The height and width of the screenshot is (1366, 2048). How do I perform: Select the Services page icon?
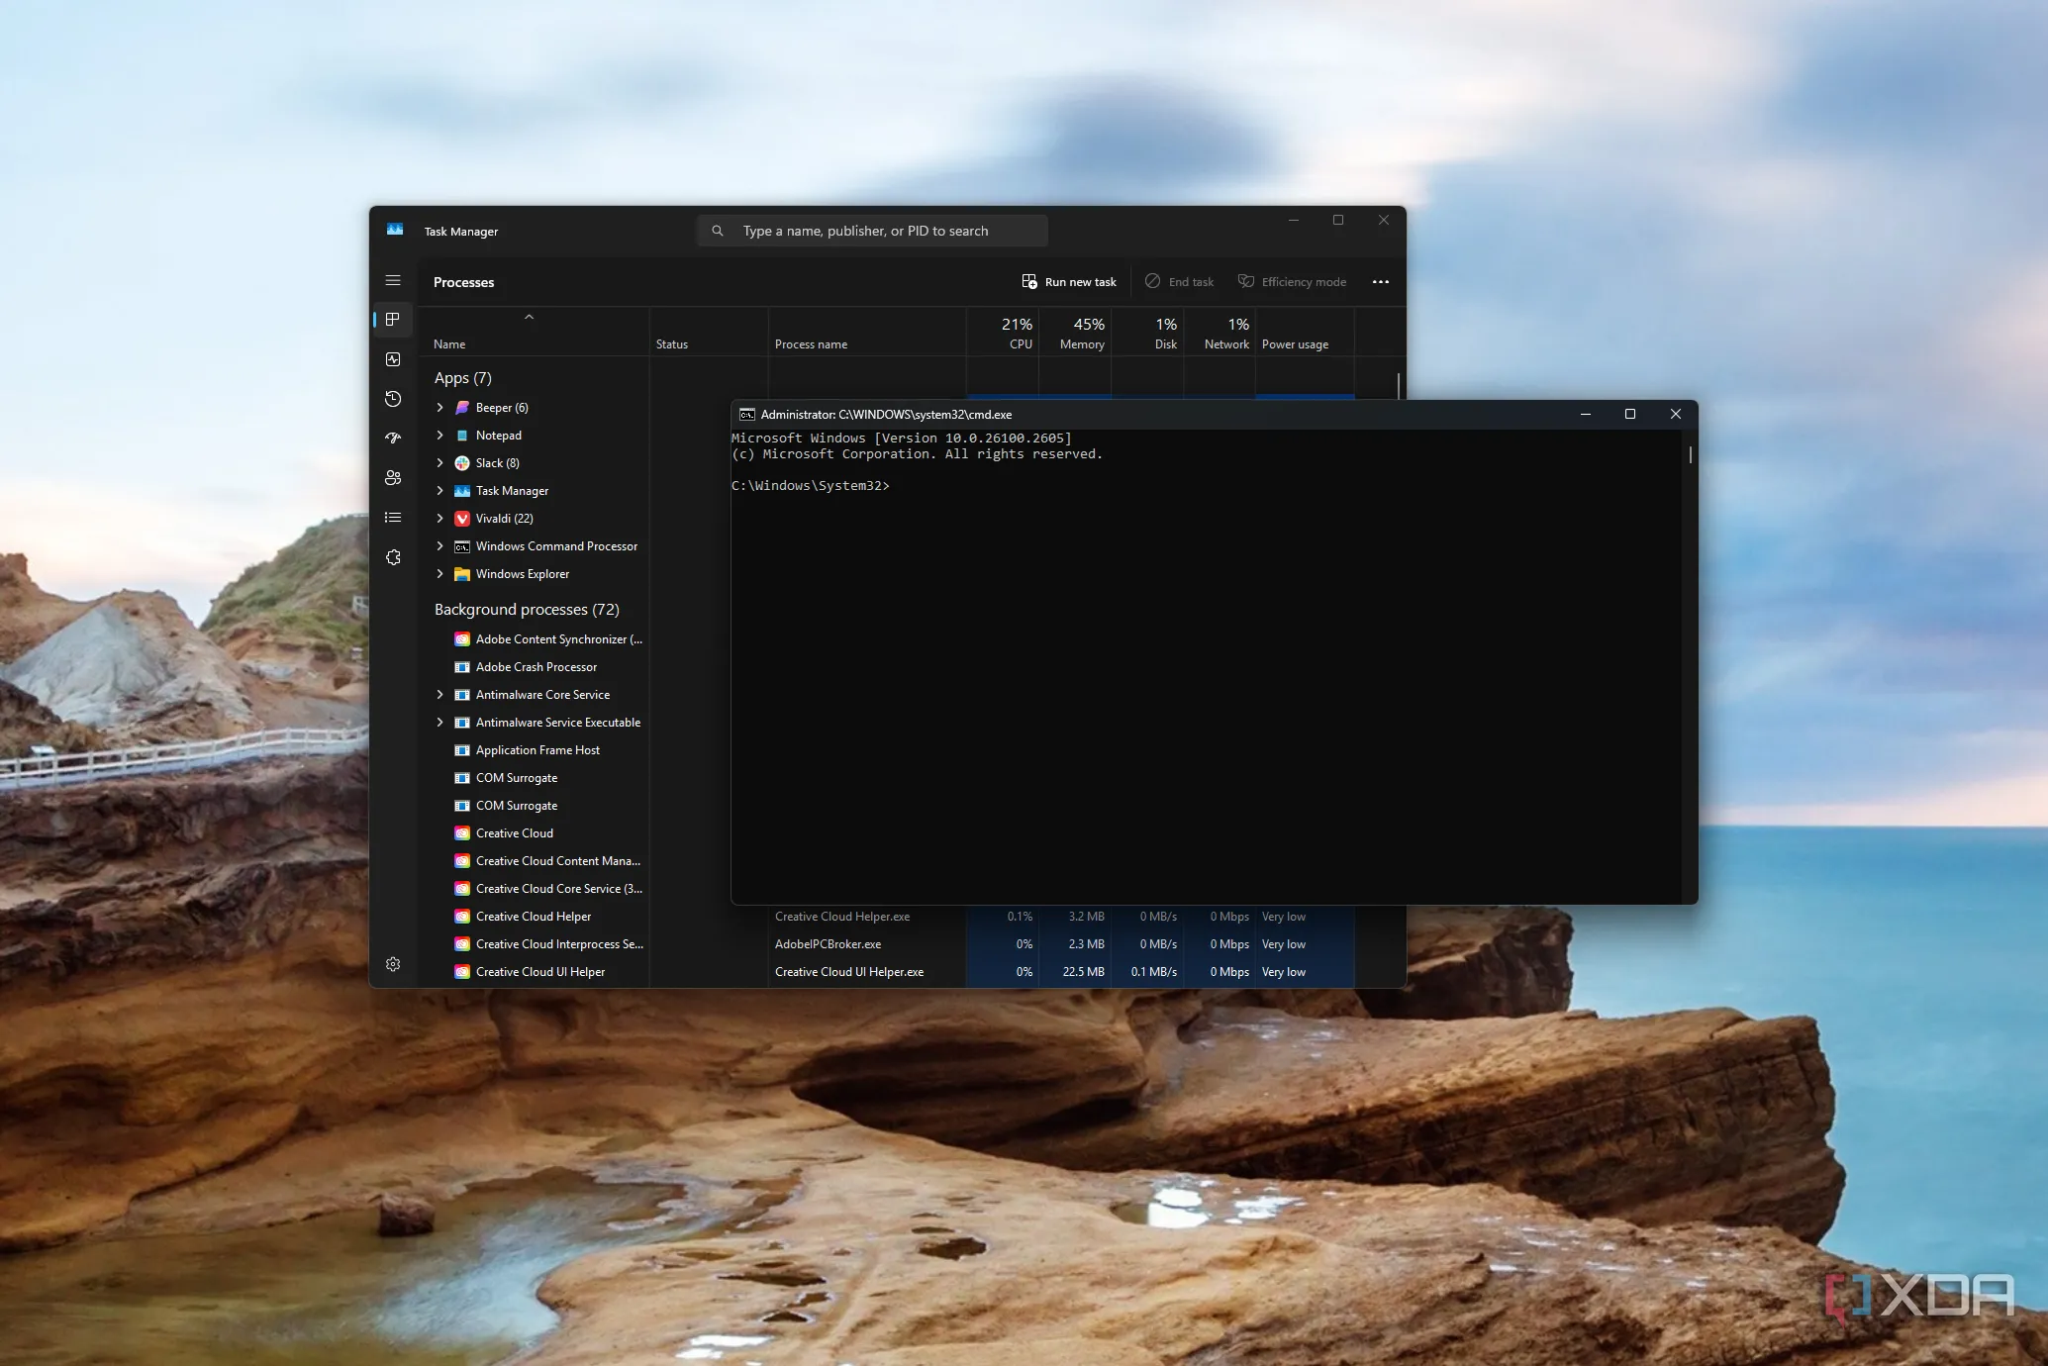tap(393, 556)
